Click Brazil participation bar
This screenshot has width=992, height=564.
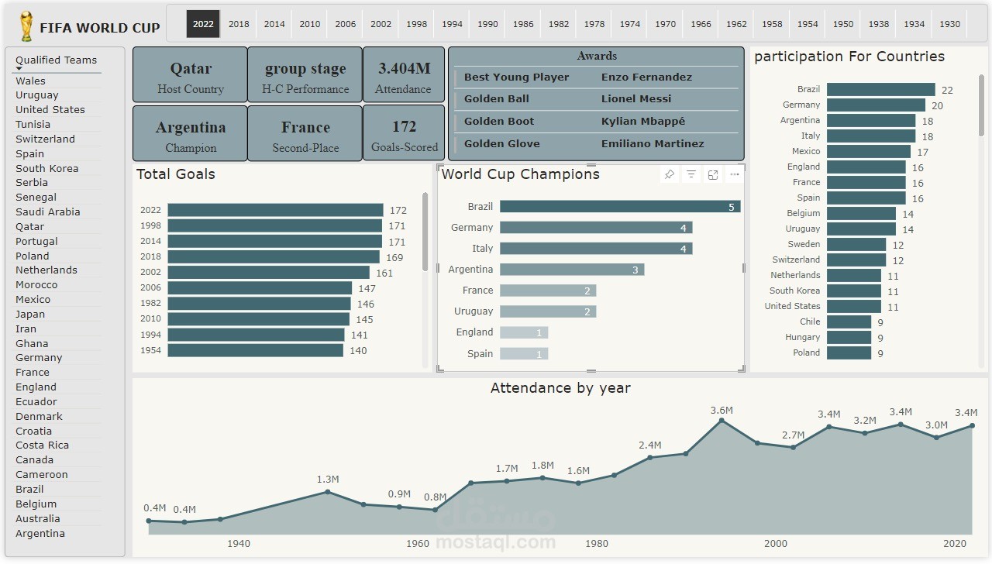click(x=881, y=90)
